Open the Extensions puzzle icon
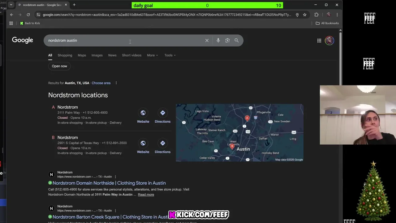Screen dimensions: 396x223 [x=316, y=15]
